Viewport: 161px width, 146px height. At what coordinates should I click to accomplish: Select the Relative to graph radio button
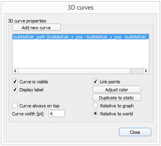(x=95, y=106)
